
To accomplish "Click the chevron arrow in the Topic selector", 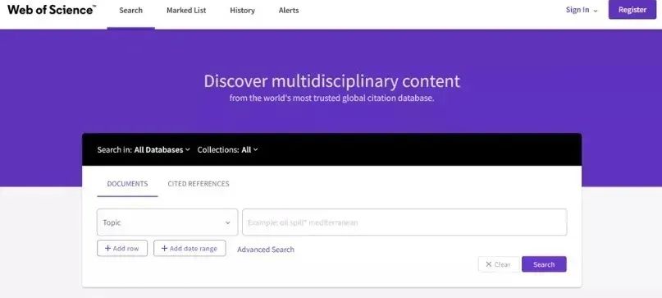I will point(227,222).
